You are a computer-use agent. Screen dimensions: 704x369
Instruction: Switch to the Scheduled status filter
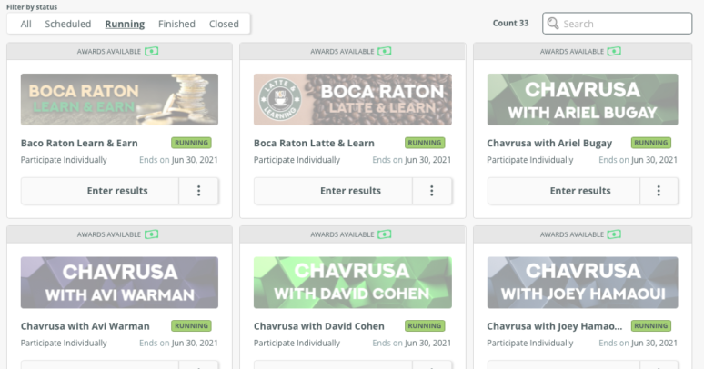point(68,24)
